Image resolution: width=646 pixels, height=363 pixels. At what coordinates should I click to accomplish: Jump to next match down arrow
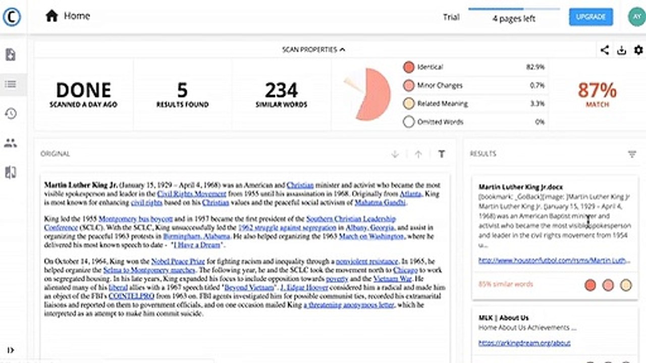(x=395, y=154)
